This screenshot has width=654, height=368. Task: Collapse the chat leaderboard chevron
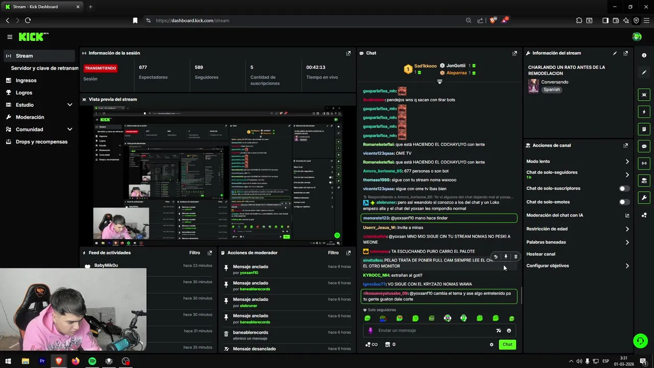pyautogui.click(x=439, y=82)
